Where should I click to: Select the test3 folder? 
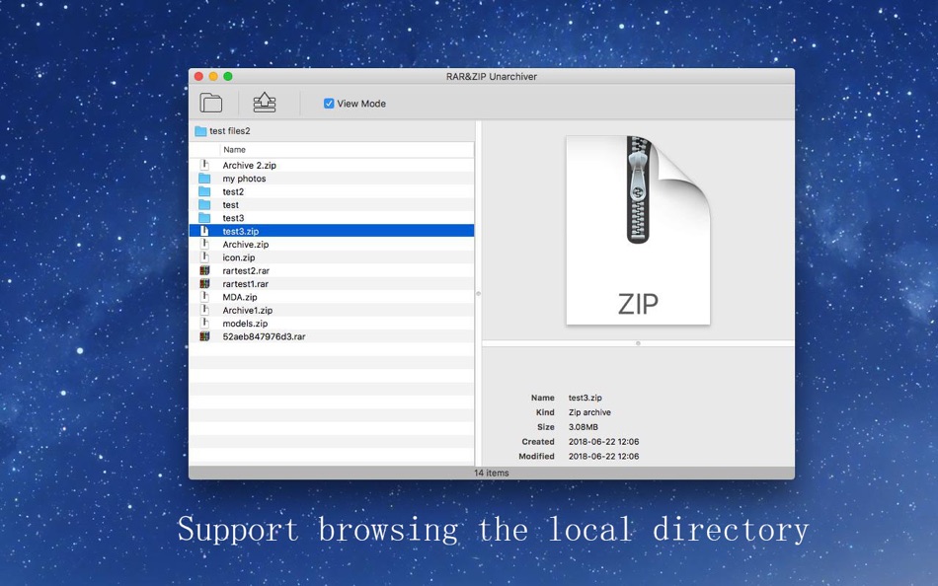pyautogui.click(x=332, y=218)
